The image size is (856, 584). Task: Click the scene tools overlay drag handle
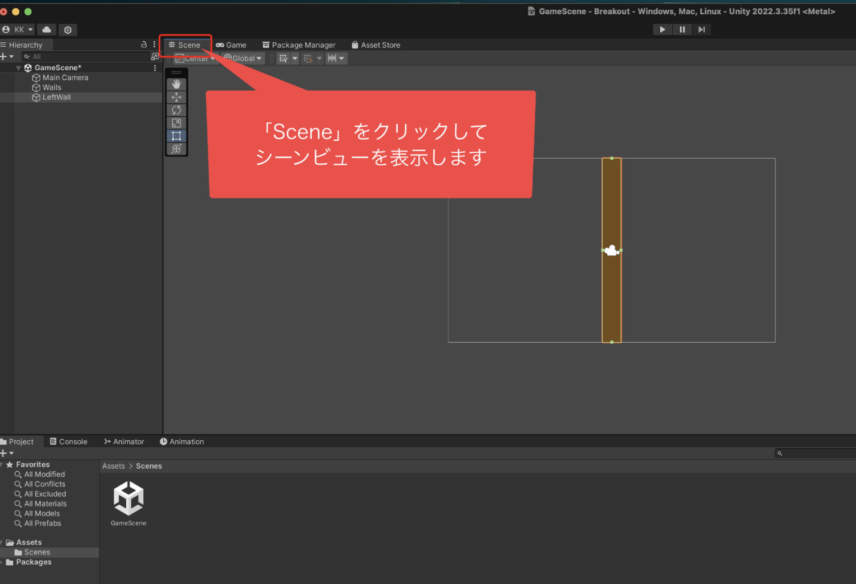(176, 72)
